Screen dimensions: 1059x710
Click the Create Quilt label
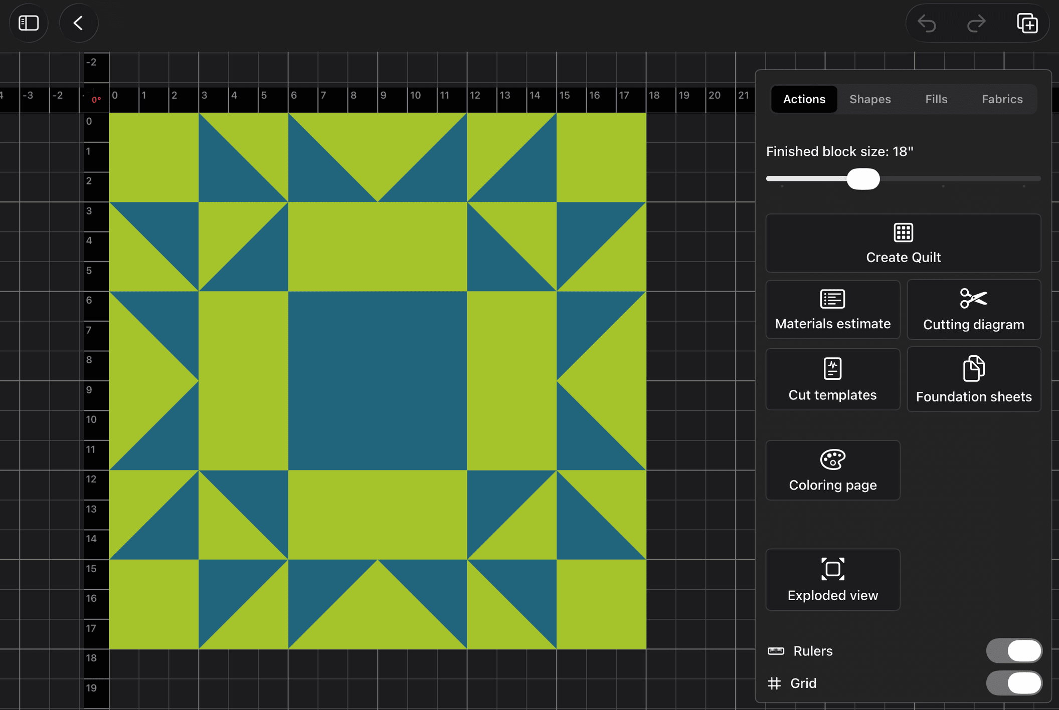tap(903, 258)
